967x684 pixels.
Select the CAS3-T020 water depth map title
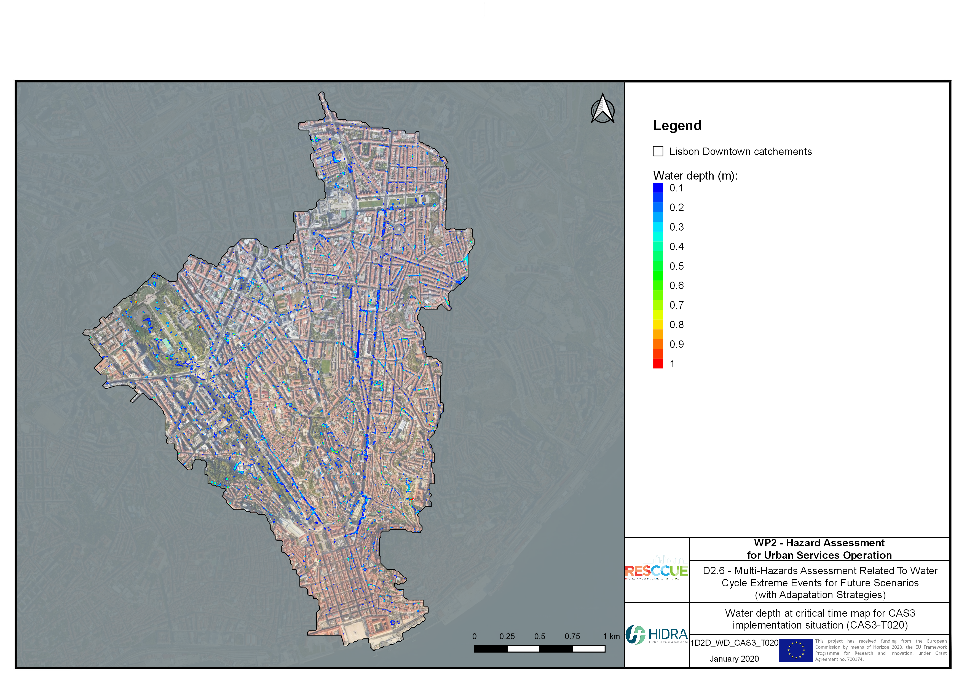coord(819,619)
